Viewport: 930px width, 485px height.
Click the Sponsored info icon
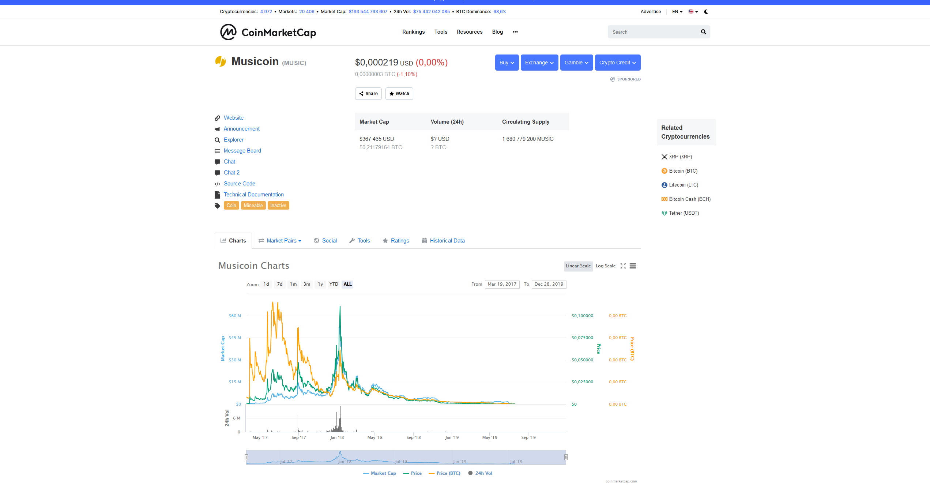pos(613,79)
